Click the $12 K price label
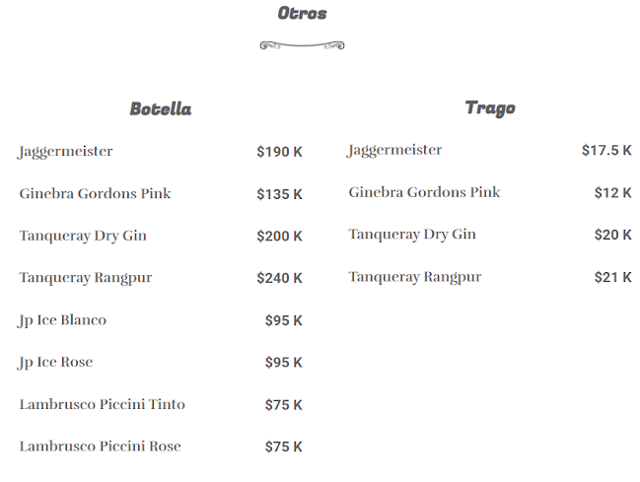This screenshot has width=640, height=482. click(x=612, y=192)
